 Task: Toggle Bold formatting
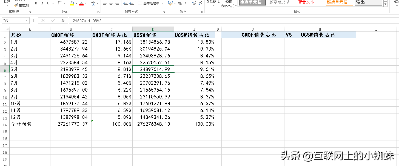pos(36,3)
